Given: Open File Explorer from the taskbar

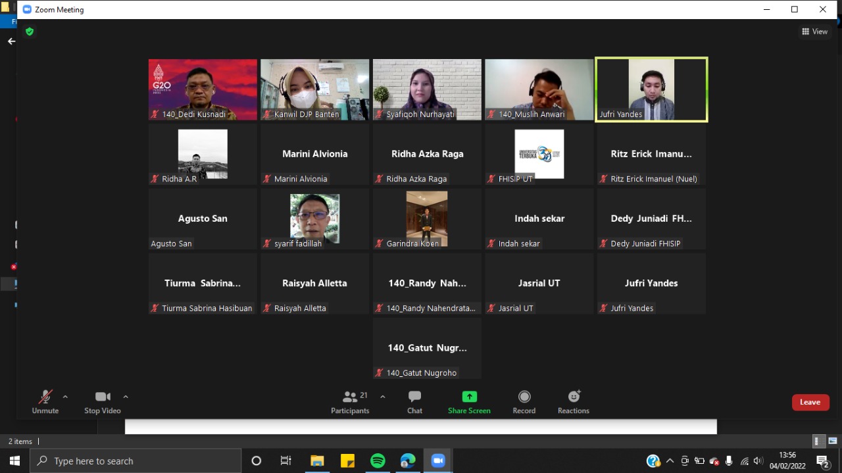Looking at the screenshot, I should click(x=317, y=461).
